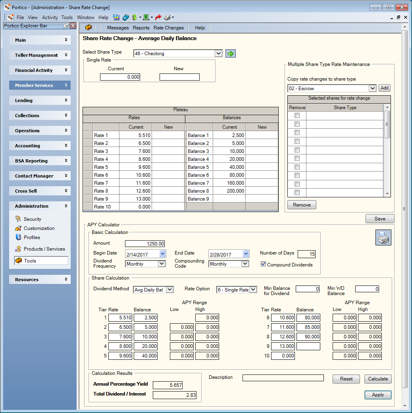Click the green dollar sign toolbar icon
Viewport: 412px width, 413px height.
point(135,17)
